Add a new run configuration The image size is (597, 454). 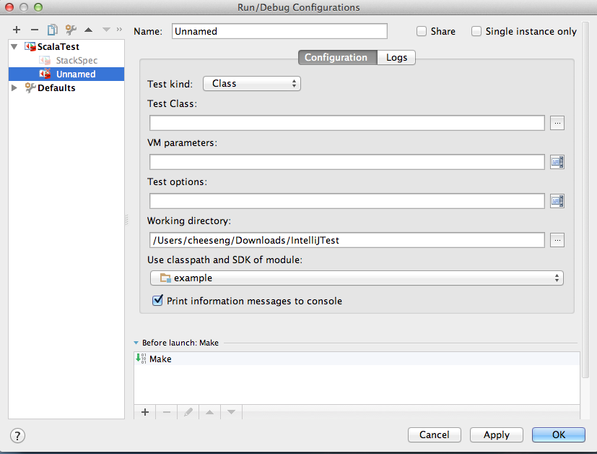pos(16,30)
